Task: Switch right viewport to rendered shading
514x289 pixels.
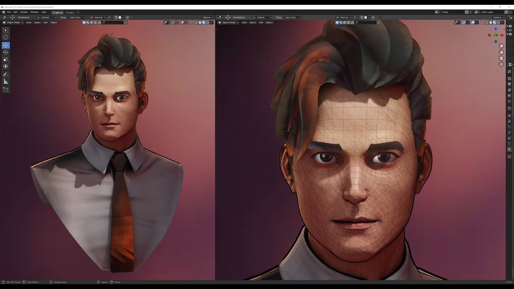Action: 498,22
